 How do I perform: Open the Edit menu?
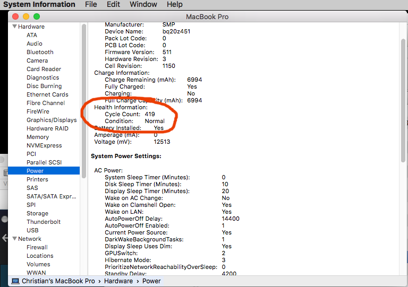click(113, 4)
